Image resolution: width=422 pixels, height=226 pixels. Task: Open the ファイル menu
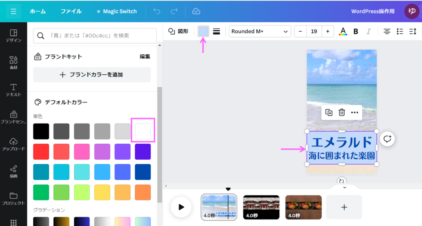pos(71,11)
